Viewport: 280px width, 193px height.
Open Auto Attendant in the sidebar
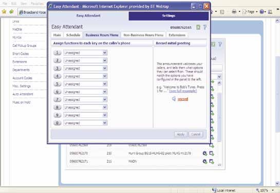click(23, 94)
